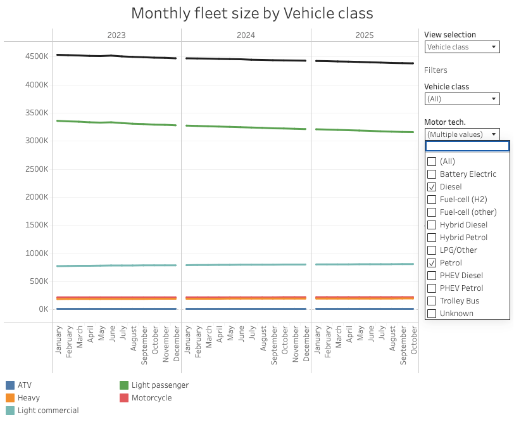Screen dimensions: 514x422
Task: Check the PHEV Diesel option
Action: (x=432, y=276)
